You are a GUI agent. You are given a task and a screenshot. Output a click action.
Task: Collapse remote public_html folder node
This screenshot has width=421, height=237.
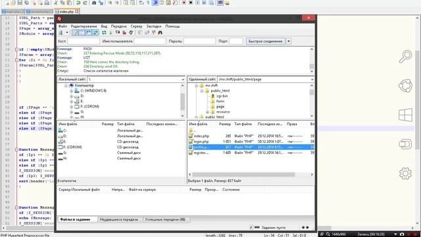pos(202,91)
